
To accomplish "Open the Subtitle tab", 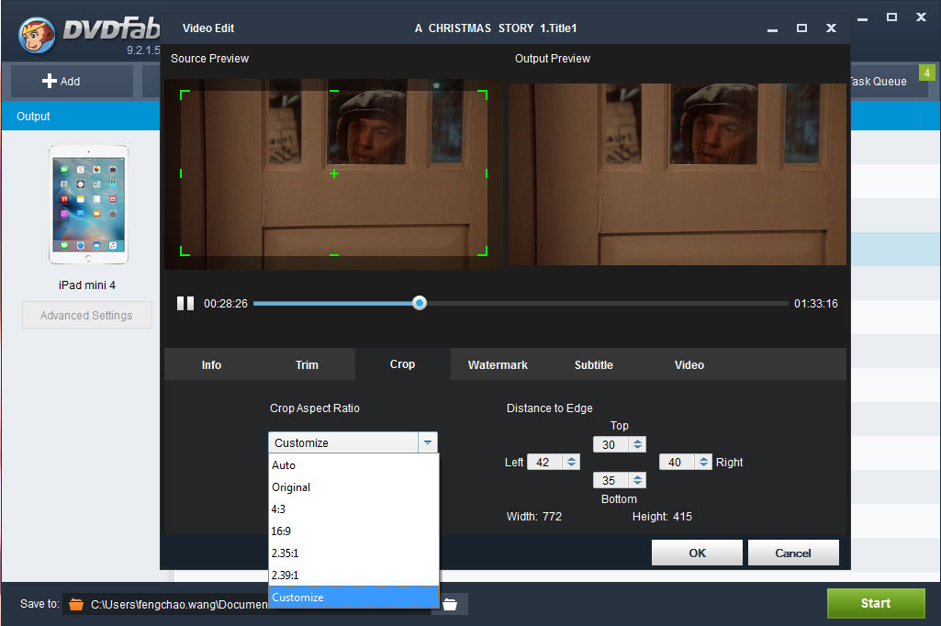I will click(x=593, y=365).
